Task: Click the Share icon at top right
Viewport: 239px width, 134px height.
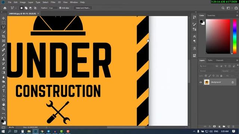Action: point(236,8)
